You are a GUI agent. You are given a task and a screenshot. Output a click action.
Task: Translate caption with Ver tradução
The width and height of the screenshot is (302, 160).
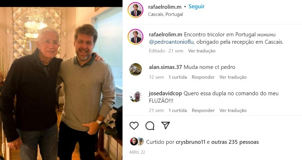pos(201,51)
